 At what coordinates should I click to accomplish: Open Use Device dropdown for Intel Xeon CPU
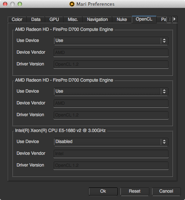click(111, 142)
